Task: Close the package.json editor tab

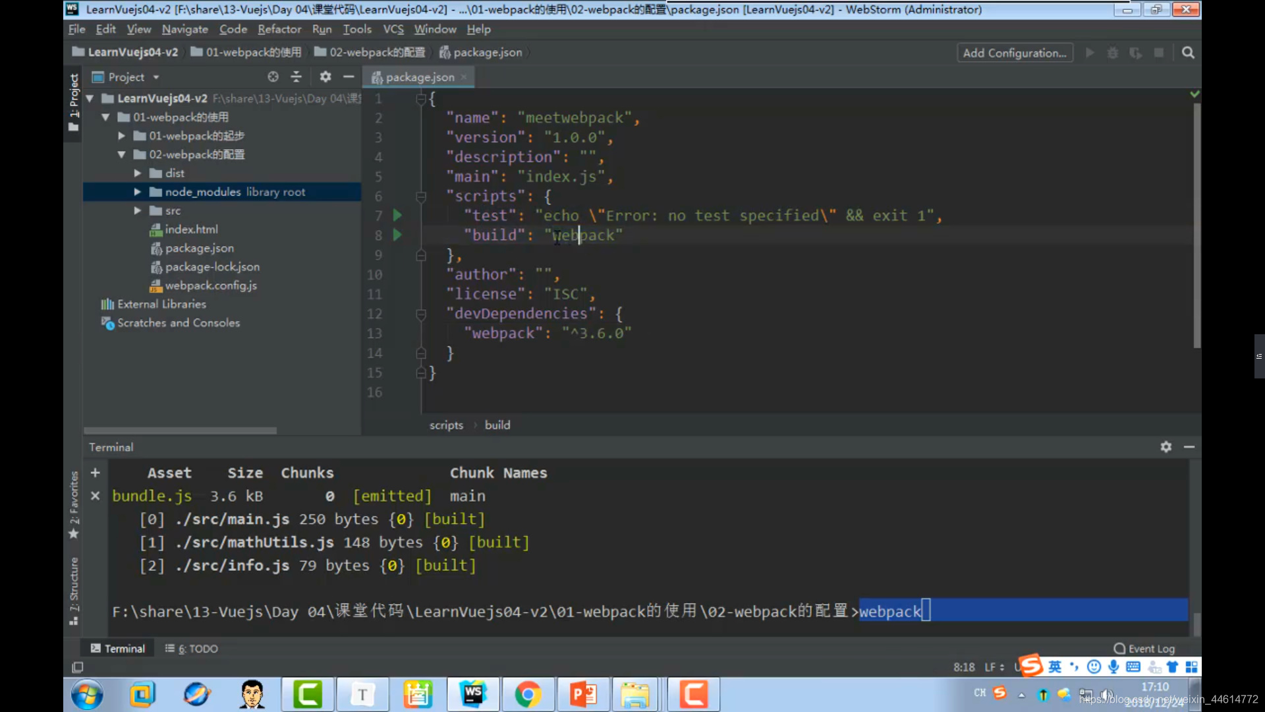Action: pos(464,77)
